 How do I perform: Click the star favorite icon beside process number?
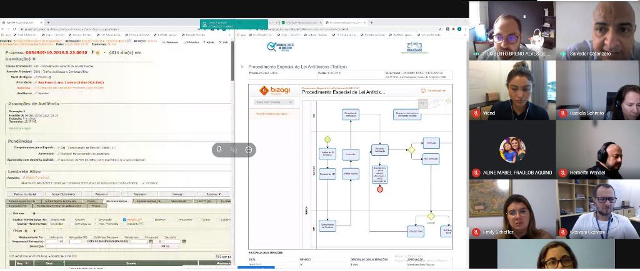pos(97,52)
